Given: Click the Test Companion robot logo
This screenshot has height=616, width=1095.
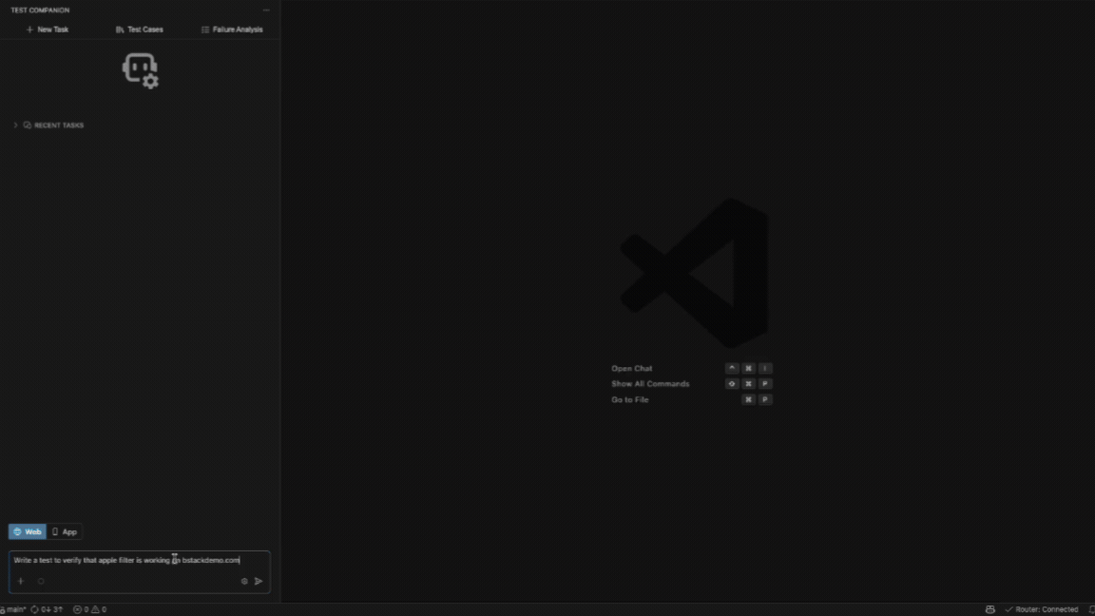Looking at the screenshot, I should 141,70.
